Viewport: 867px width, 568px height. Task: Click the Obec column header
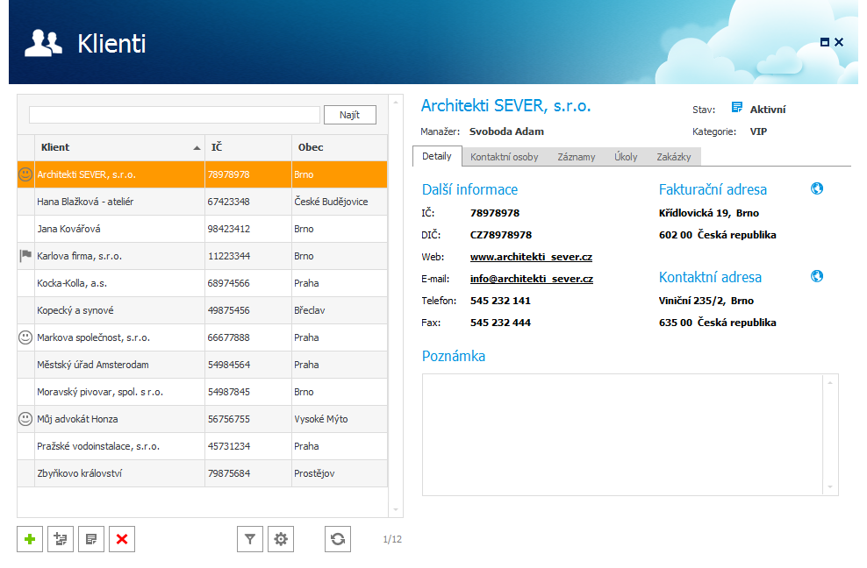[x=338, y=147]
